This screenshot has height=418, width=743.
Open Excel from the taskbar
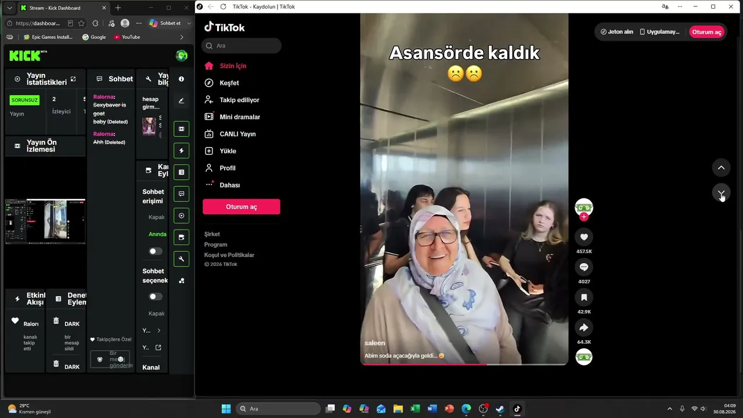pyautogui.click(x=415, y=409)
